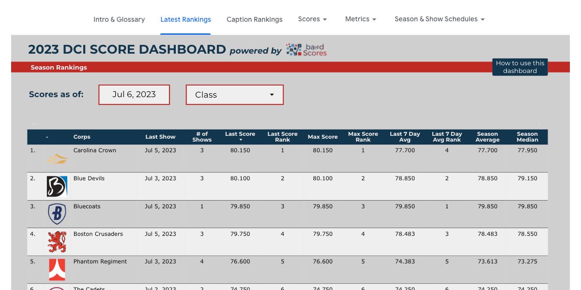Viewport: 581px width, 290px height.
Task: Click Phantom Regiment last score 76.600
Action: point(240,261)
